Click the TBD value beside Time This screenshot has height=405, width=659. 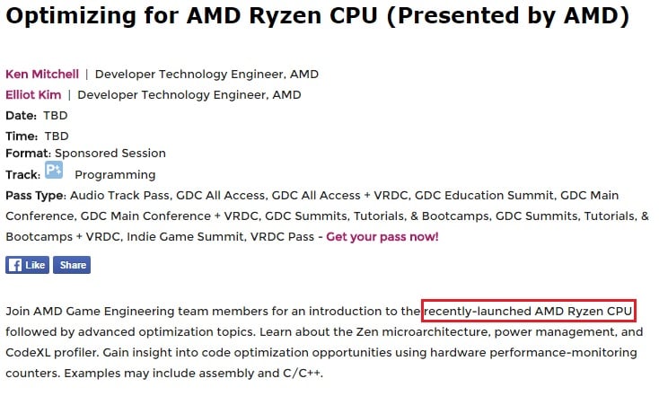pyautogui.click(x=57, y=136)
